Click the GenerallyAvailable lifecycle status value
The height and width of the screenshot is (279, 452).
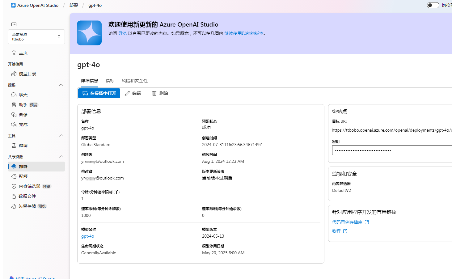99,253
